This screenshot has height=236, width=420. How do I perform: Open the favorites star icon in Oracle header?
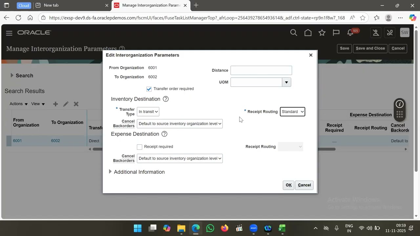click(x=322, y=33)
